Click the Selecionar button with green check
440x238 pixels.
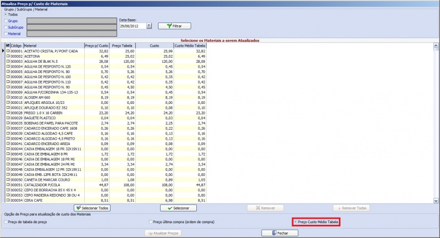(x=178, y=208)
